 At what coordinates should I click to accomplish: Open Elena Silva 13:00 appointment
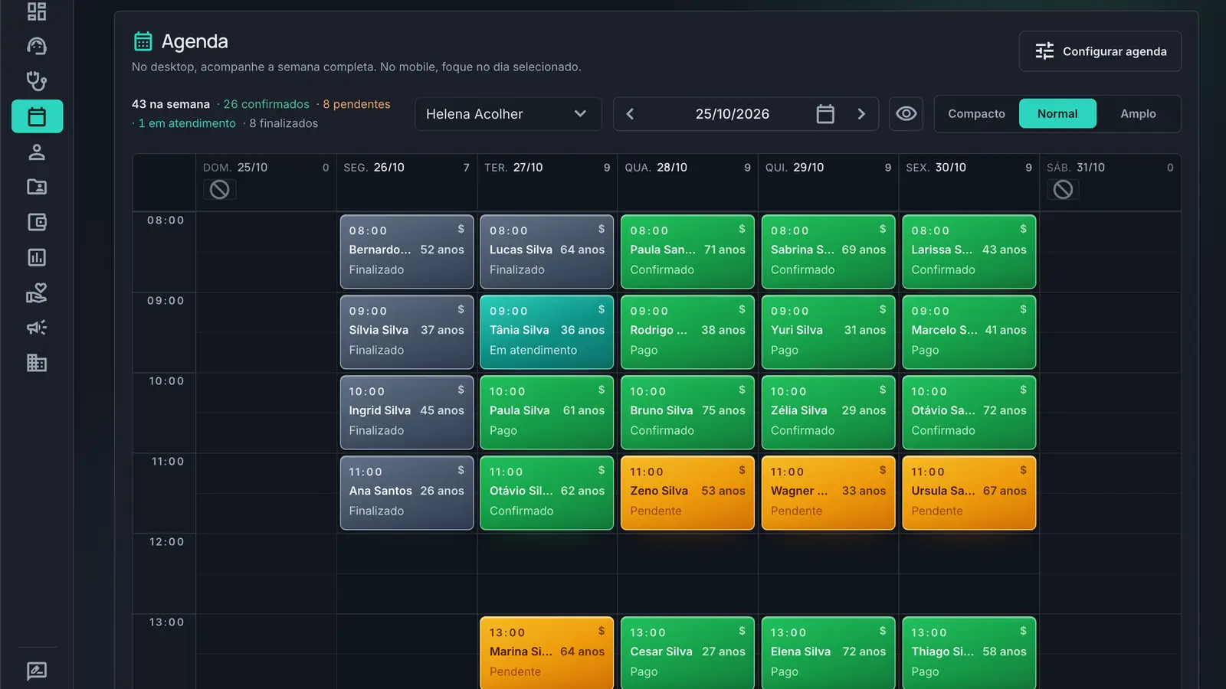[x=828, y=653]
